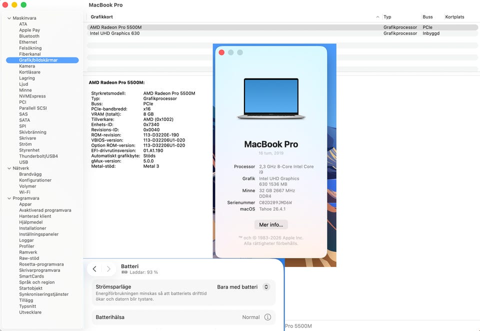This screenshot has height=331, width=480.
Task: Select the Intel UHD Graphics 630 row
Action: click(282, 33)
